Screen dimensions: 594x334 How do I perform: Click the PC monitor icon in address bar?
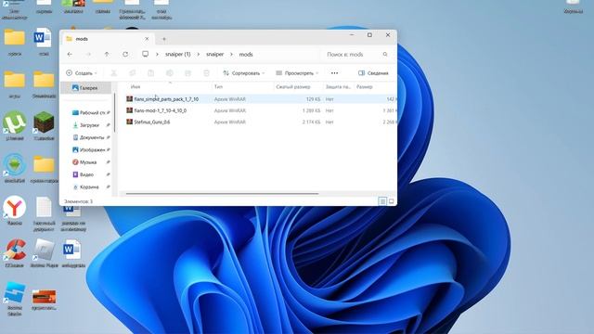[x=145, y=54]
